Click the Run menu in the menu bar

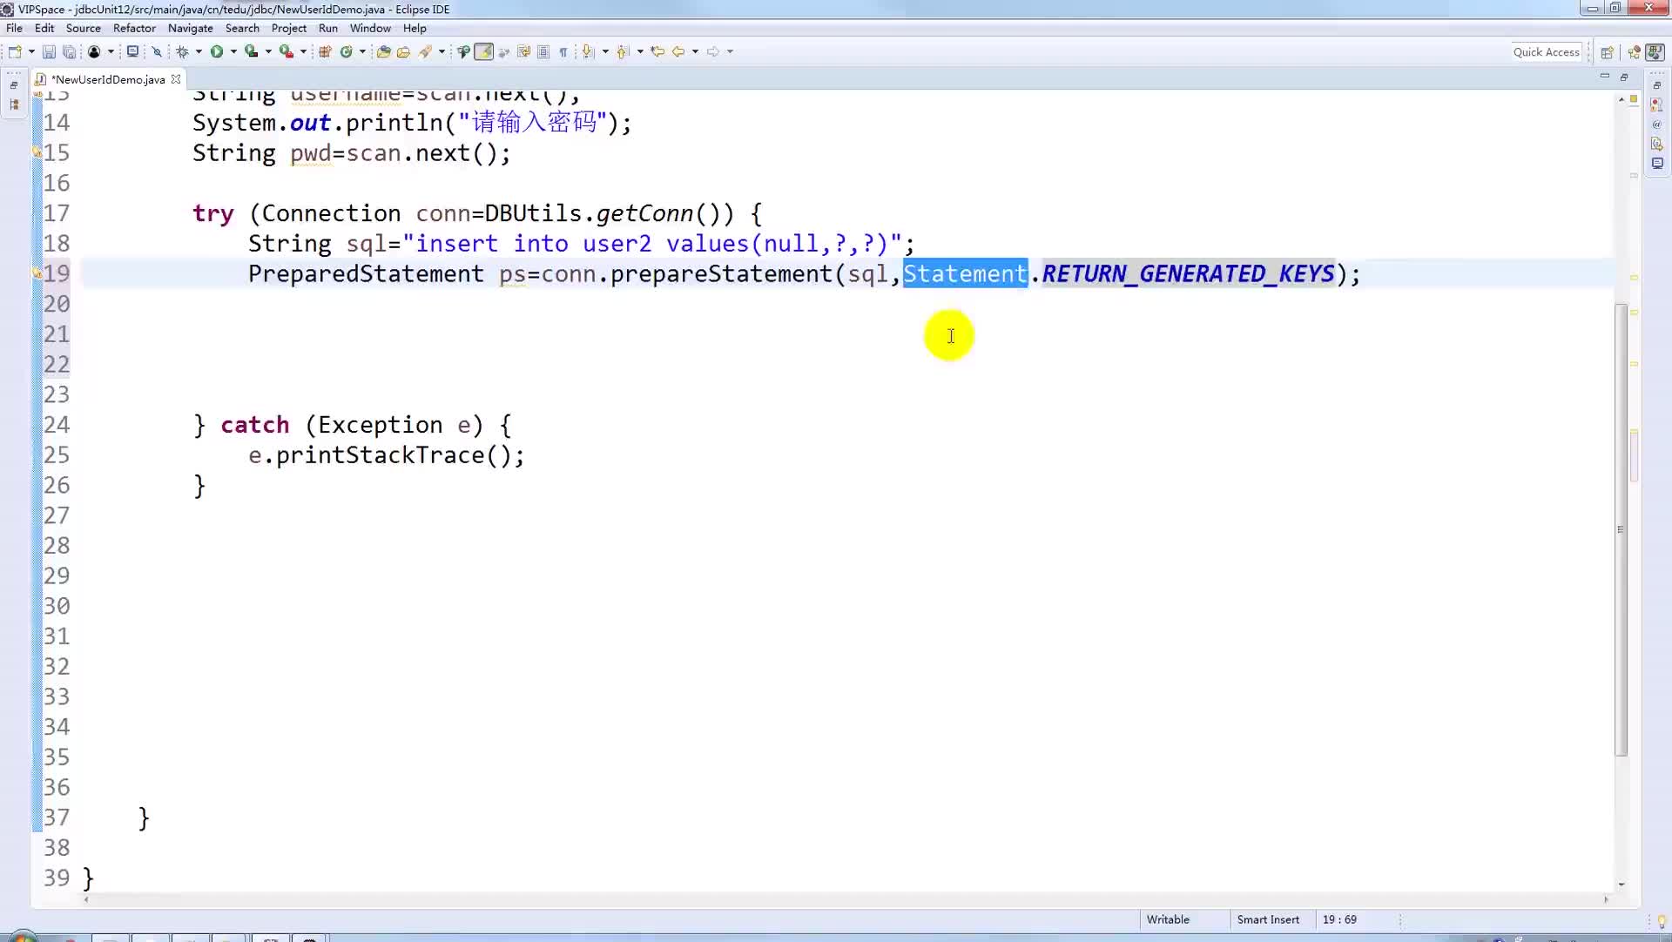pos(327,28)
